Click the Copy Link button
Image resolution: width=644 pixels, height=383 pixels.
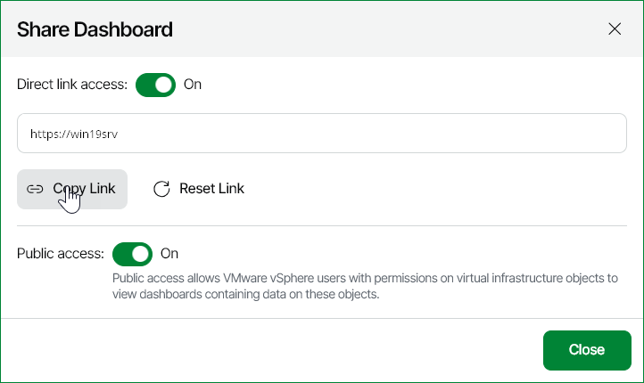[x=72, y=189]
